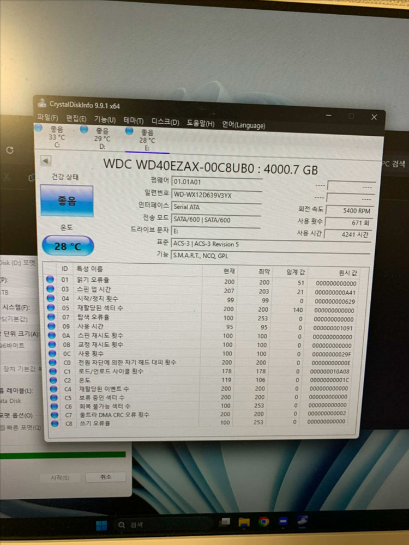
Task: Open the 도움말(H) menu
Action: tap(200, 123)
